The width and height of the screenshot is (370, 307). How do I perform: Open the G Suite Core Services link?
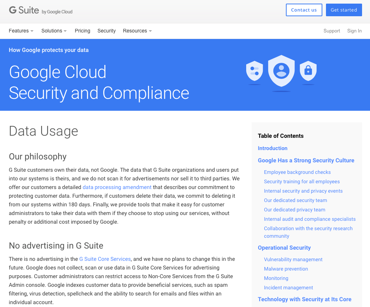tap(105, 259)
